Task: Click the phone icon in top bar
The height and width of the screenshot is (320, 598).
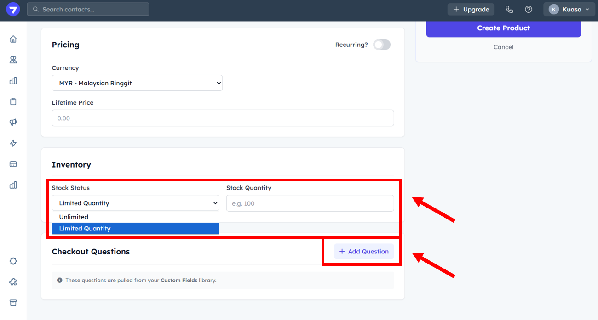Action: point(509,9)
